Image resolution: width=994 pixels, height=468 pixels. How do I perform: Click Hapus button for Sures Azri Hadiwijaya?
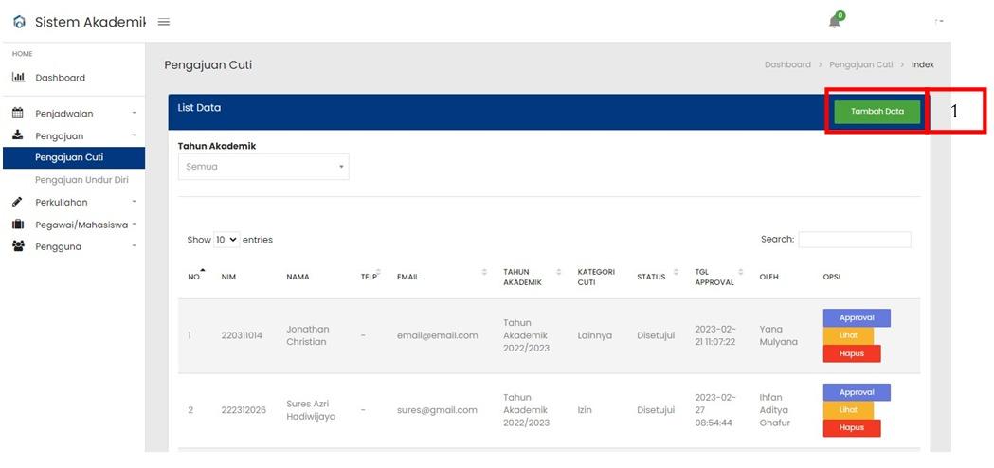[x=851, y=428]
